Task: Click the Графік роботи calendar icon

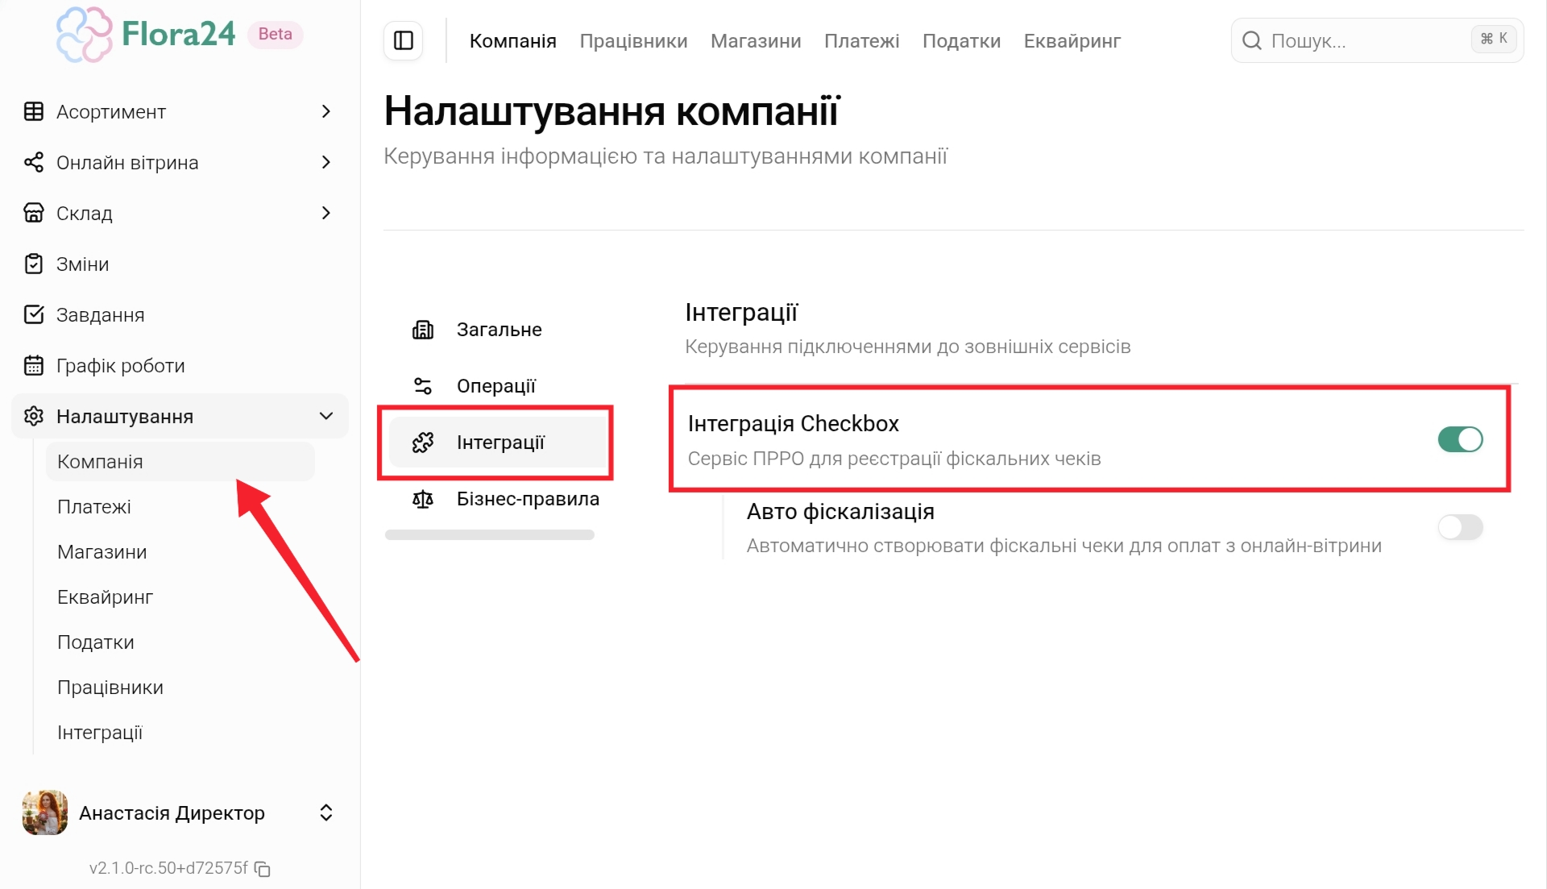Action: tap(34, 366)
